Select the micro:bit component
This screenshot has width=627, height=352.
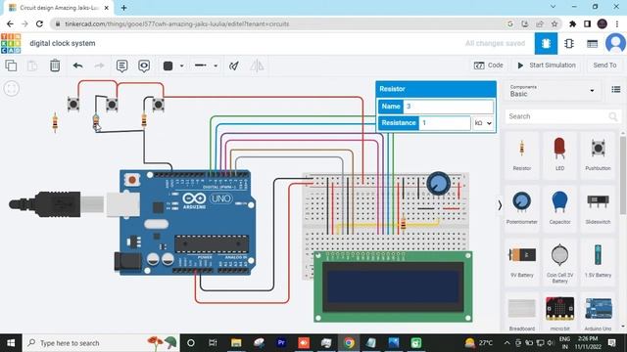(x=559, y=313)
